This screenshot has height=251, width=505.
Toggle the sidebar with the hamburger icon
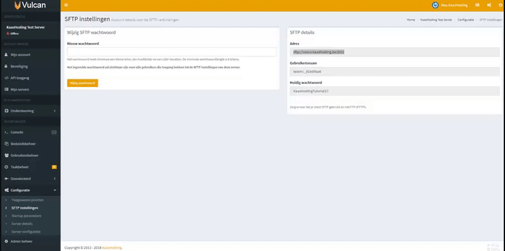click(x=66, y=5)
